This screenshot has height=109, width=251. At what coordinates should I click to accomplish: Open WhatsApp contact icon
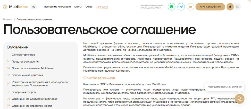pyautogui.click(x=171, y=7)
